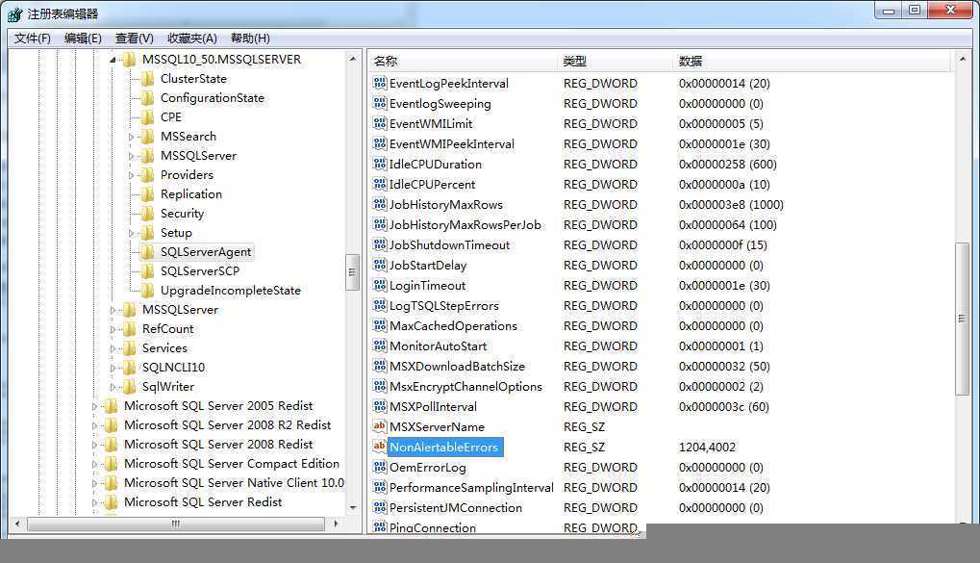Screen dimensions: 980x563
Task: Click the CPE folder icon
Action: 148,117
